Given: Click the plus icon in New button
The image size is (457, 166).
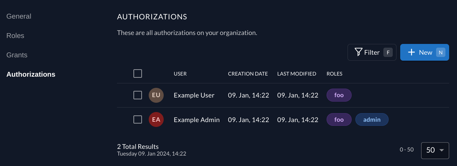Looking at the screenshot, I should [x=411, y=52].
